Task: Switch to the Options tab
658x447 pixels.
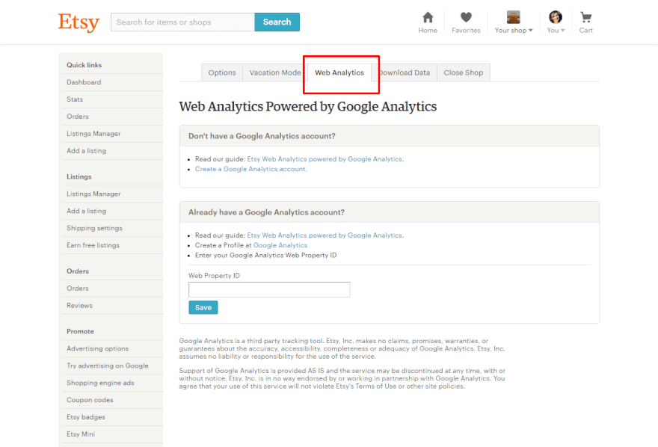Action: [222, 73]
